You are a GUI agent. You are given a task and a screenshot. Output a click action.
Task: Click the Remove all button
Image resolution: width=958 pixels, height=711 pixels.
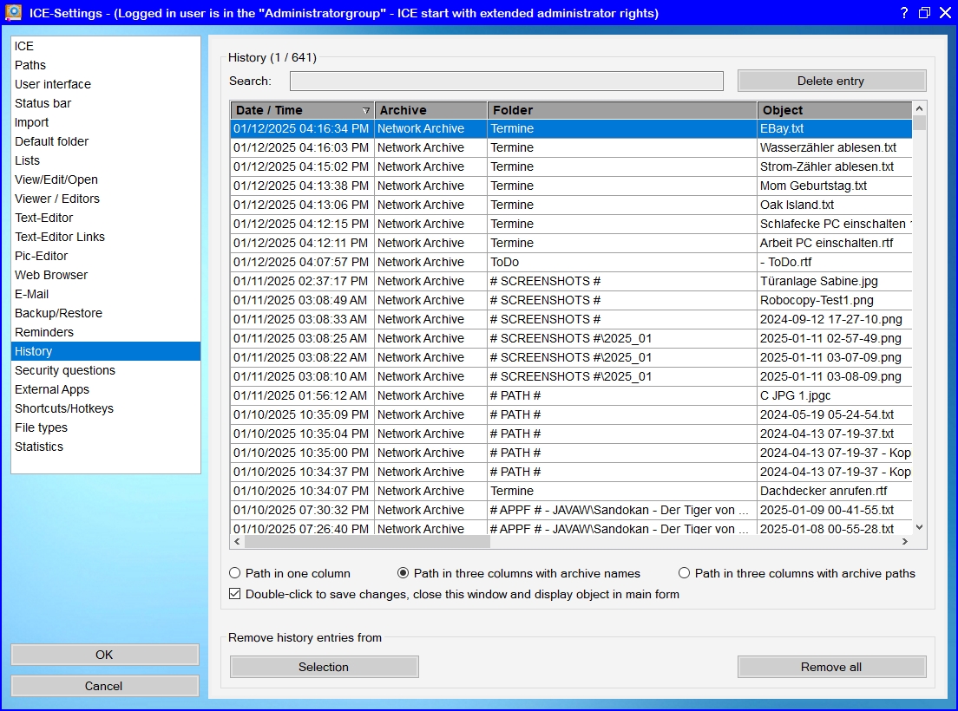pyautogui.click(x=831, y=667)
